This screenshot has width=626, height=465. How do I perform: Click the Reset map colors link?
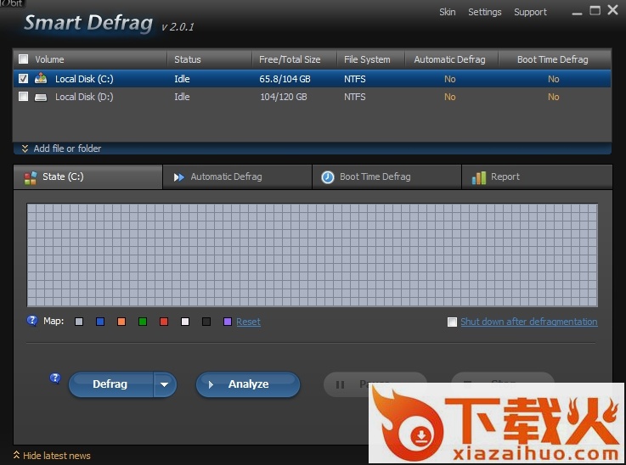[x=248, y=322]
